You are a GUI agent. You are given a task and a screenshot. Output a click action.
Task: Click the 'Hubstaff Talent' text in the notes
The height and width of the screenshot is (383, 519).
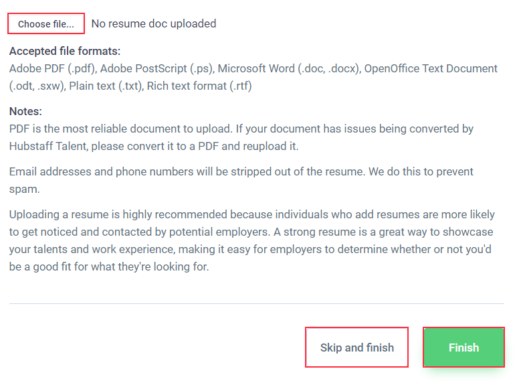[48, 146]
